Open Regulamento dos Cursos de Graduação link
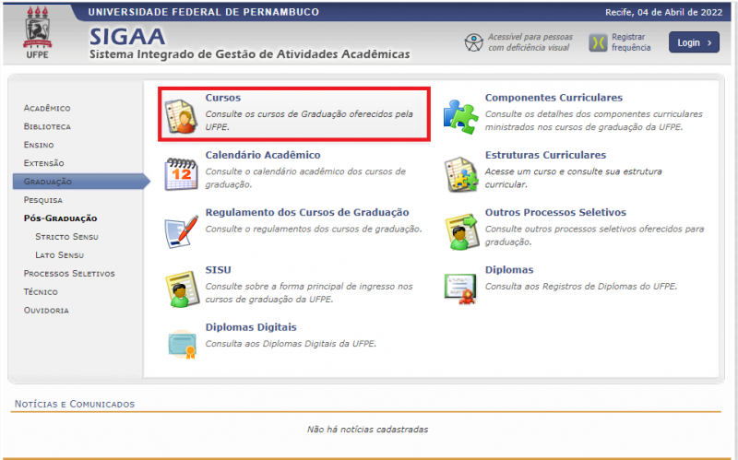Viewport: 738px width, 460px height. click(307, 212)
